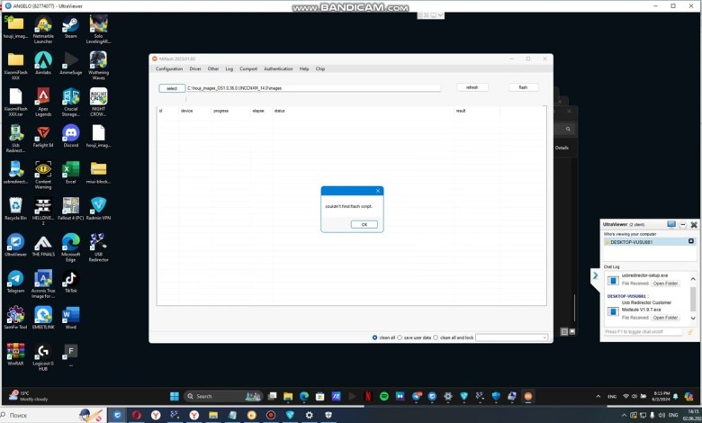Click the remote taskbar Search box
702x423 pixels.
click(x=222, y=396)
